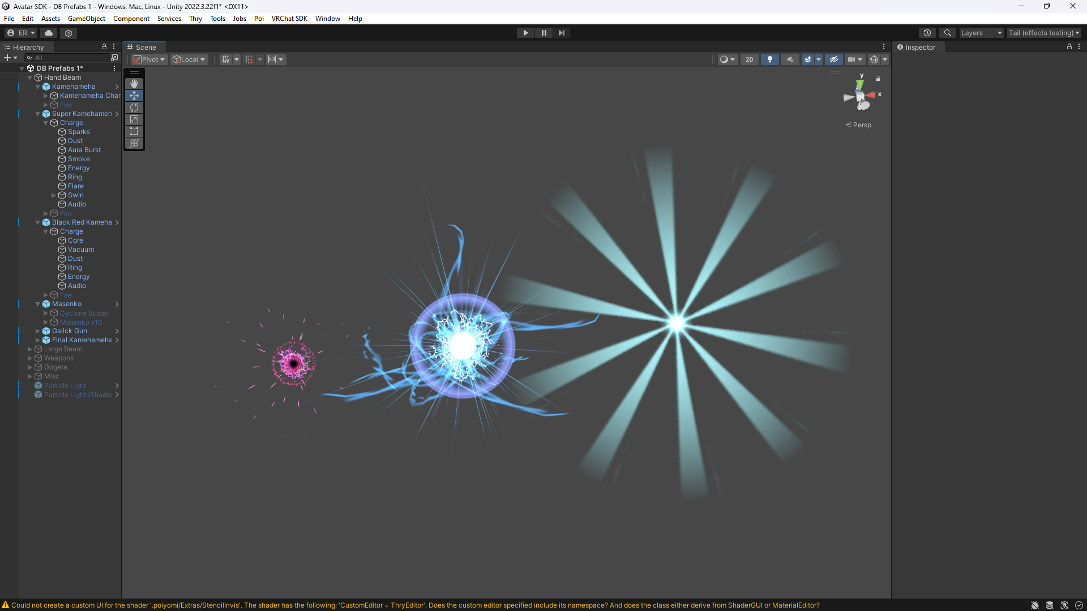Screen dimensions: 1087x611
Task: Select the Scale tool in the toolbar
Action: coord(134,119)
